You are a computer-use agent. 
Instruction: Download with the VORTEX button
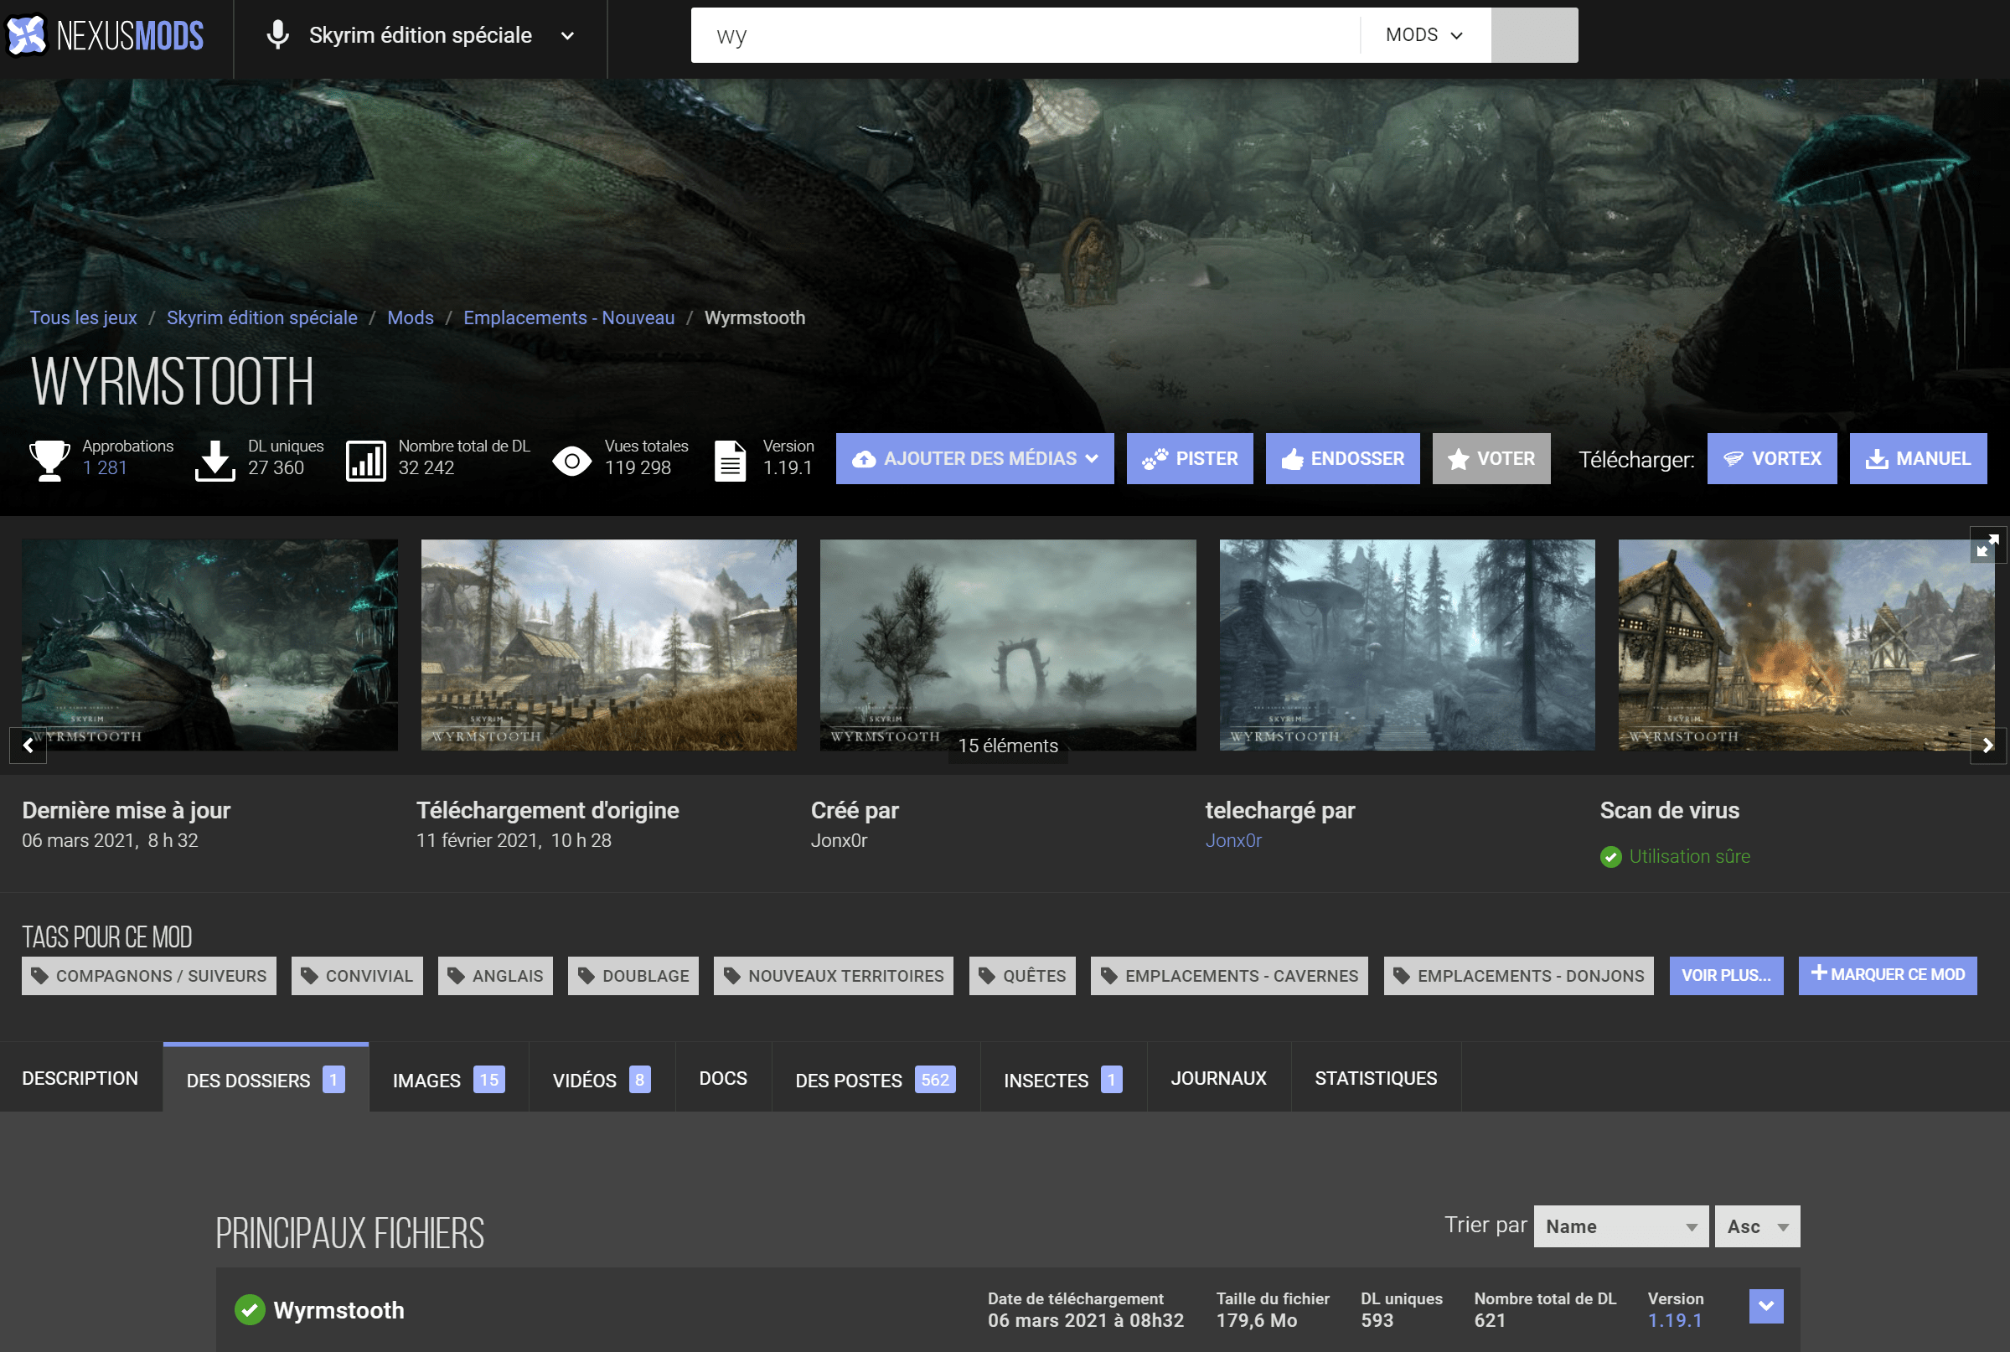tap(1772, 459)
